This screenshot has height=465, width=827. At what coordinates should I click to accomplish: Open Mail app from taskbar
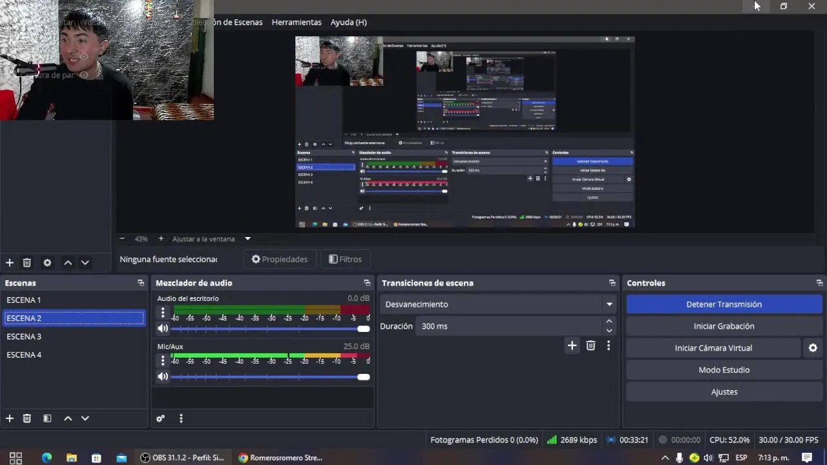(x=121, y=458)
